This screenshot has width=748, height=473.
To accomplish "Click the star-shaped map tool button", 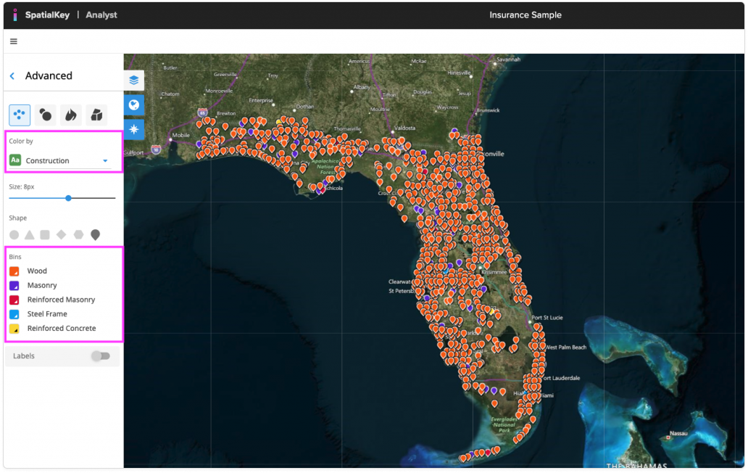I will click(x=134, y=129).
